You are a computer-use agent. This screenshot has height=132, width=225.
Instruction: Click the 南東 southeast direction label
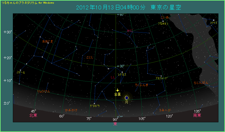pos(197,115)
